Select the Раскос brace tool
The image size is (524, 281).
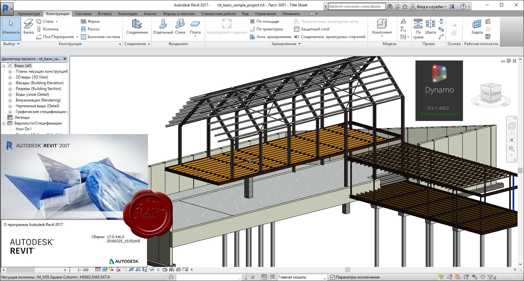(90, 29)
